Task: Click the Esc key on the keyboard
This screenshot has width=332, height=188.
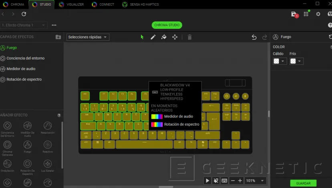Action: [x=85, y=96]
